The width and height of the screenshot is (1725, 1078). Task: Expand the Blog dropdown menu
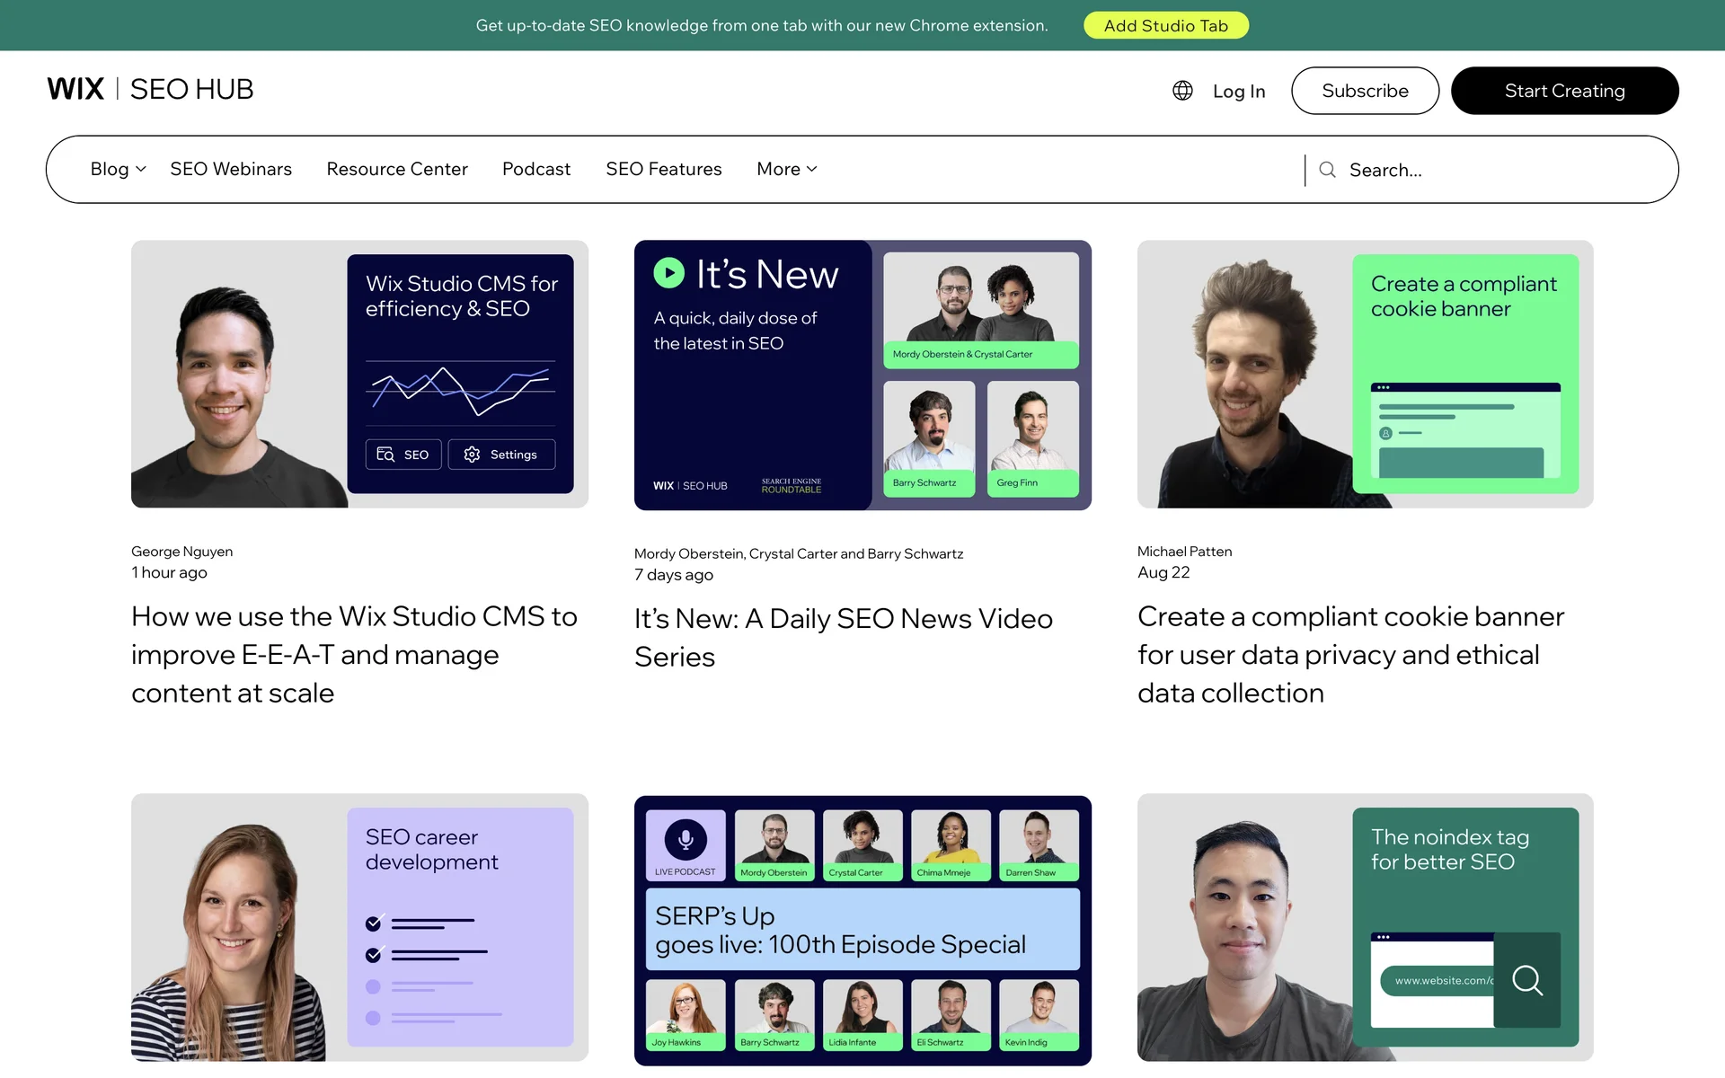click(118, 169)
